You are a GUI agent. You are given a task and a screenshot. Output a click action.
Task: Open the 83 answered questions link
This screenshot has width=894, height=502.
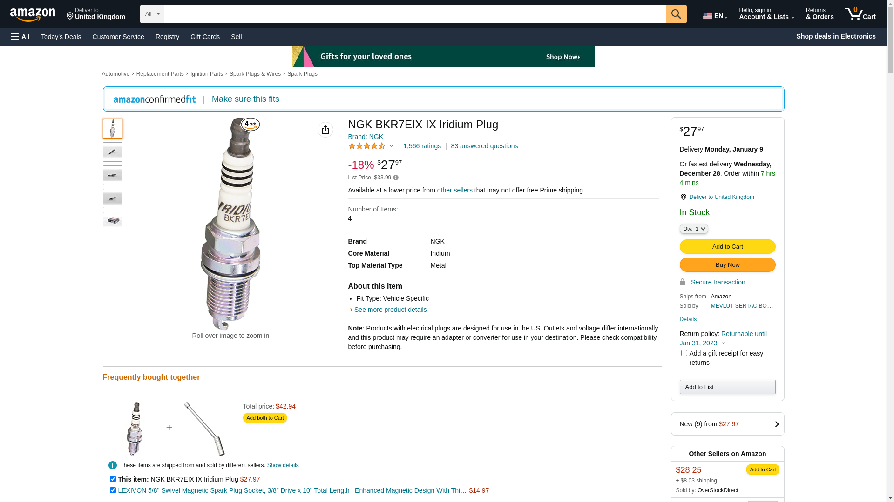click(x=484, y=146)
